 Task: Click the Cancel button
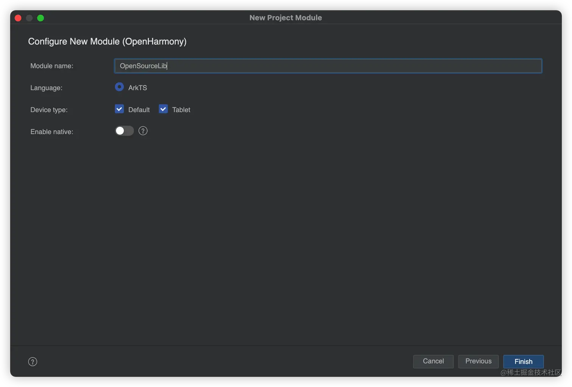(433, 361)
